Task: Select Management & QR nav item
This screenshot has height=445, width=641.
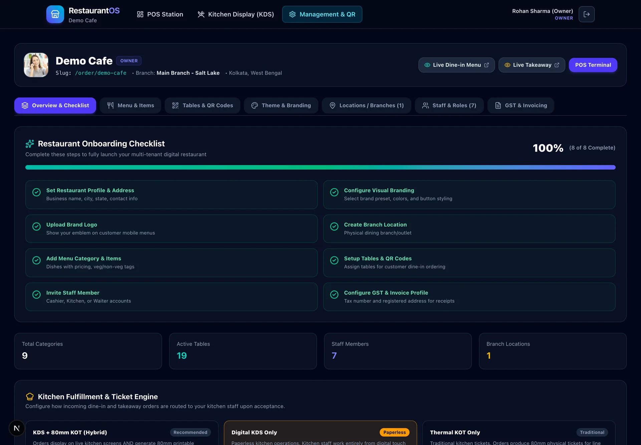Action: (322, 14)
